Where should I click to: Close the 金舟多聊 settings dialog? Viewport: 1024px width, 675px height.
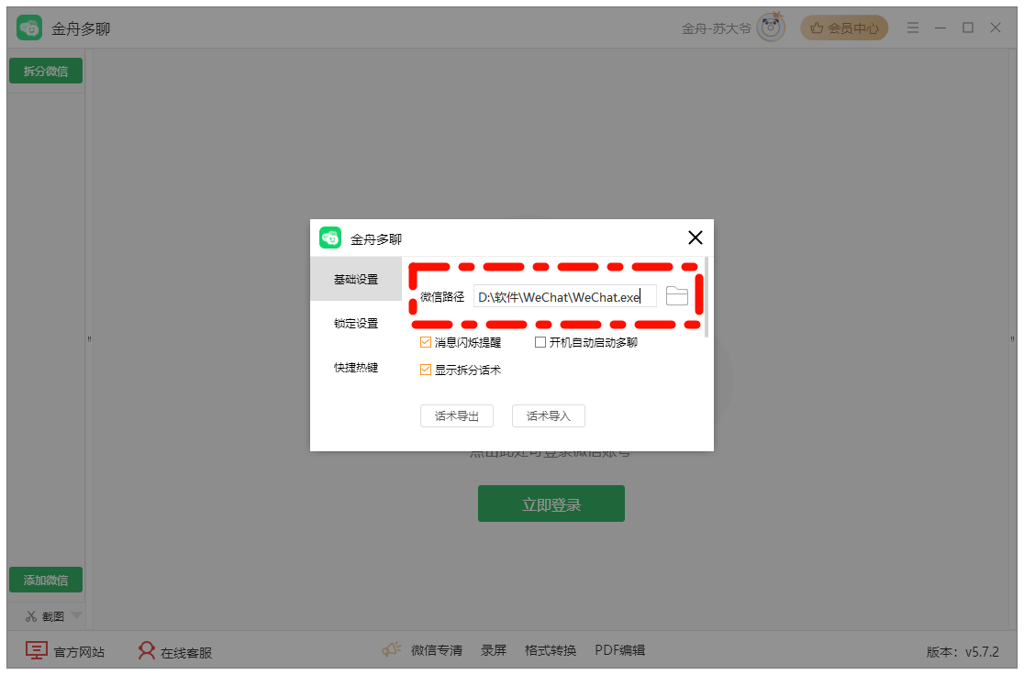696,238
